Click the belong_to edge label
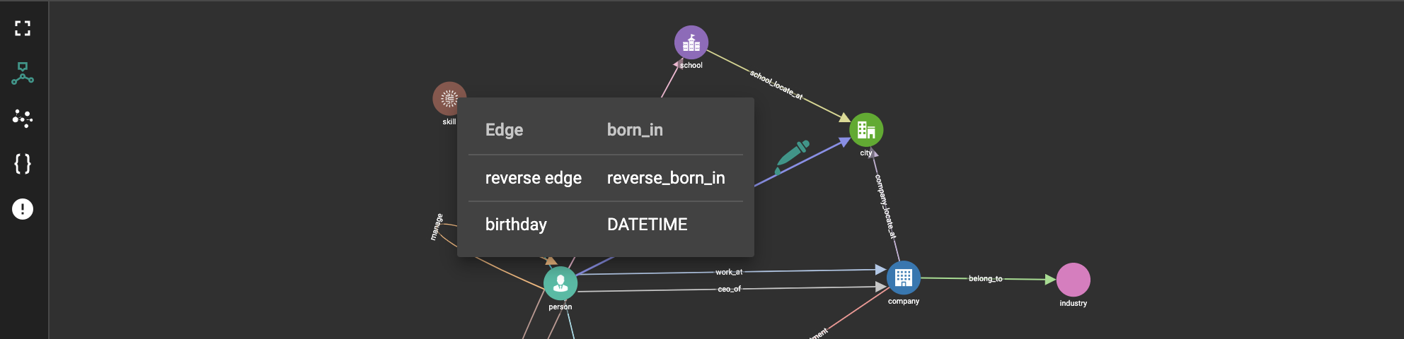 [x=985, y=279]
